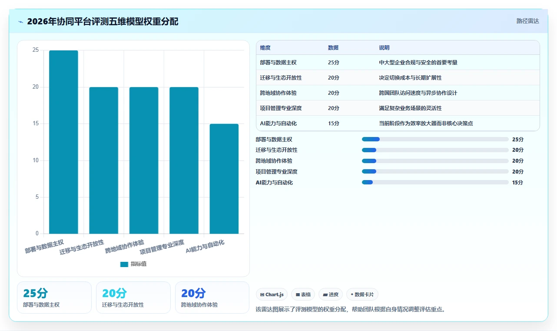Click 决定切换成本与长期扩展性 description
Viewport: 557px width, 331px height.
click(410, 78)
